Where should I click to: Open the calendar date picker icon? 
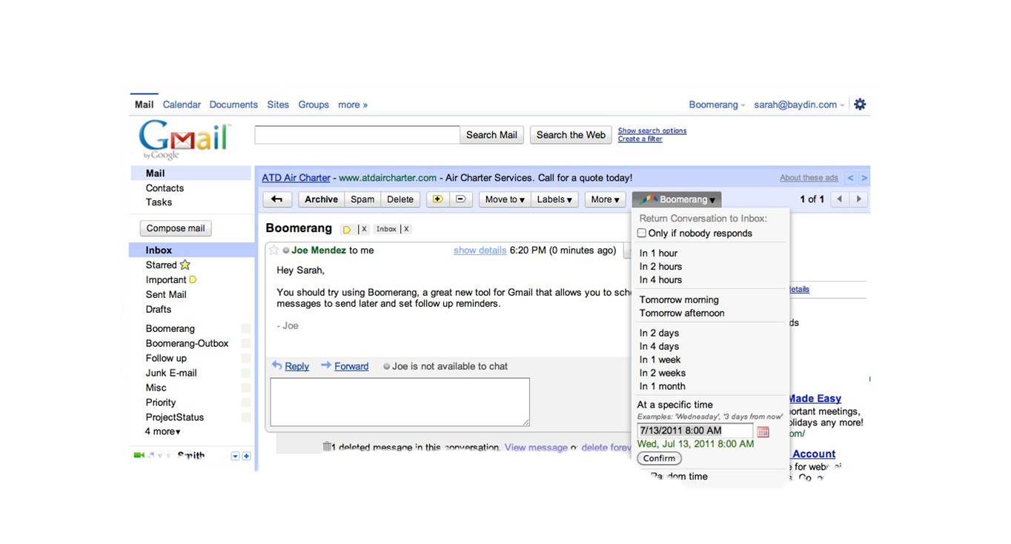click(x=763, y=431)
